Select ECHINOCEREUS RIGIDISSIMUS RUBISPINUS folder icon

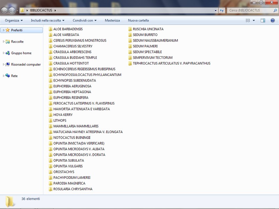(51, 69)
